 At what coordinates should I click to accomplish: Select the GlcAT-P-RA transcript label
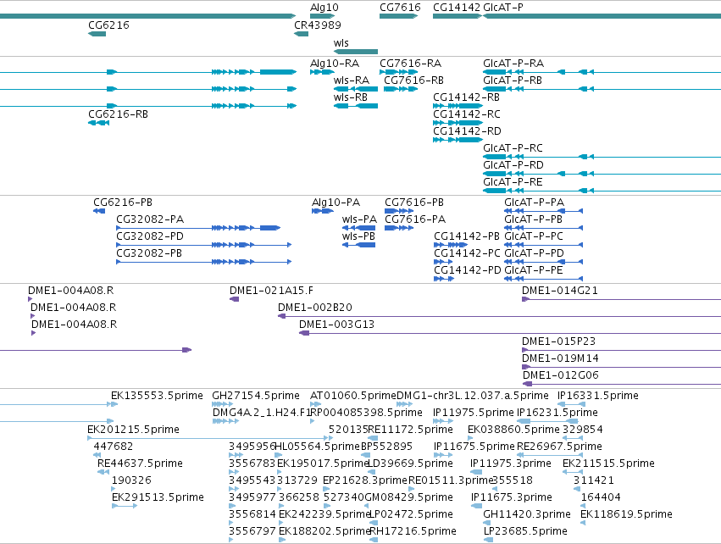513,63
